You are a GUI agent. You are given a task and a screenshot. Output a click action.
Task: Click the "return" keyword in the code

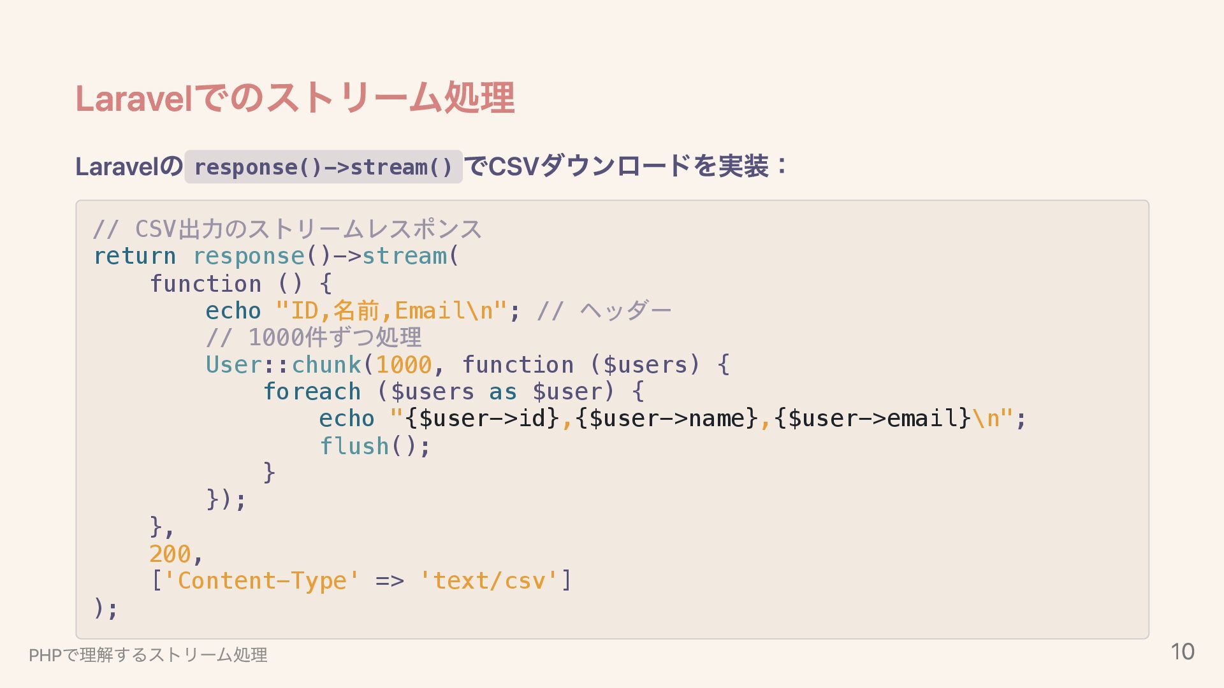[135, 256]
